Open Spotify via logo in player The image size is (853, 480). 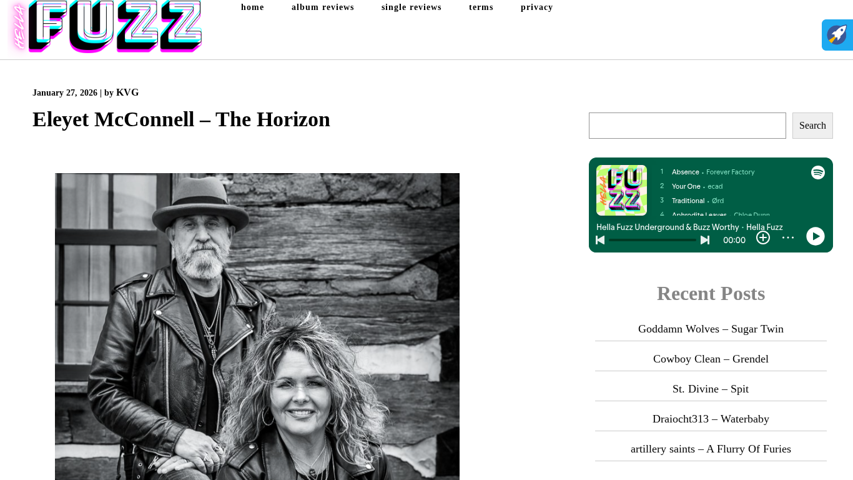pyautogui.click(x=818, y=172)
